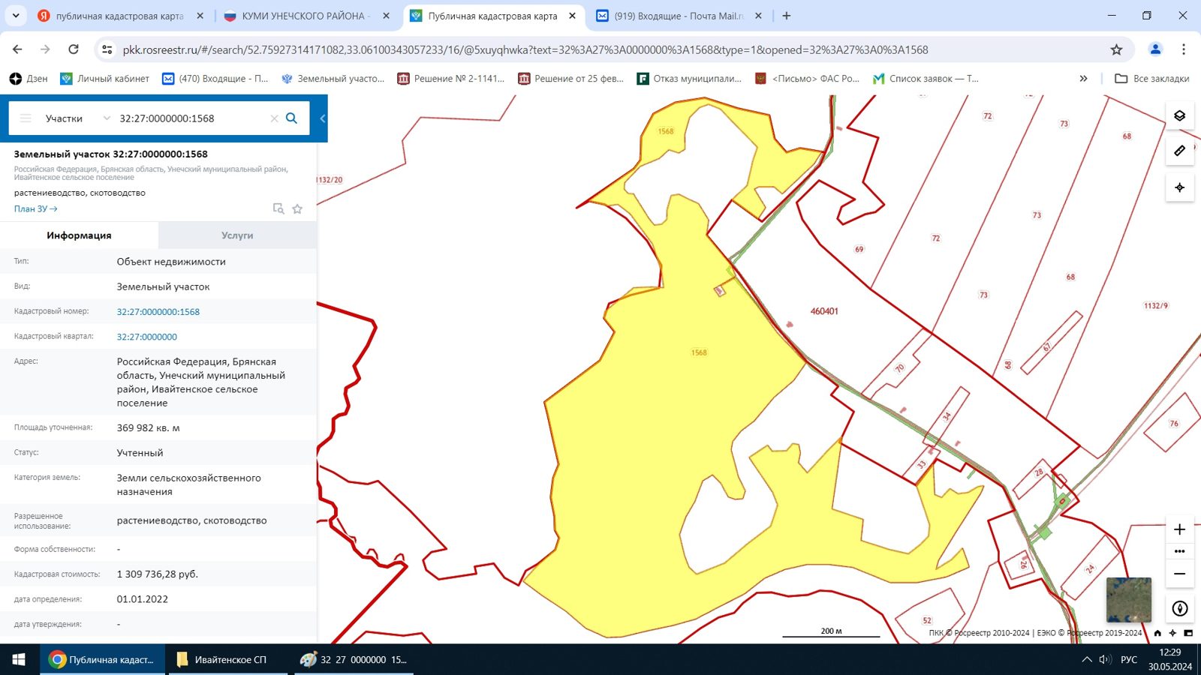Show more bookmarks chevron
1201x675 pixels.
[x=1083, y=78]
